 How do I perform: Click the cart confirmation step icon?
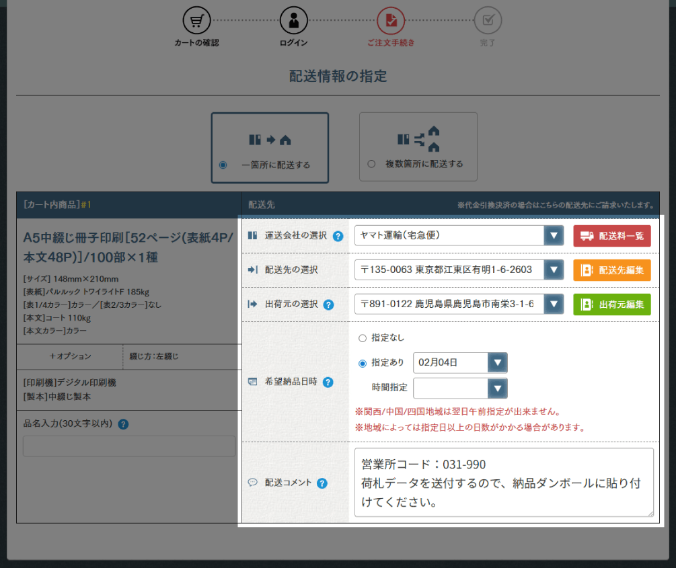[x=196, y=21]
